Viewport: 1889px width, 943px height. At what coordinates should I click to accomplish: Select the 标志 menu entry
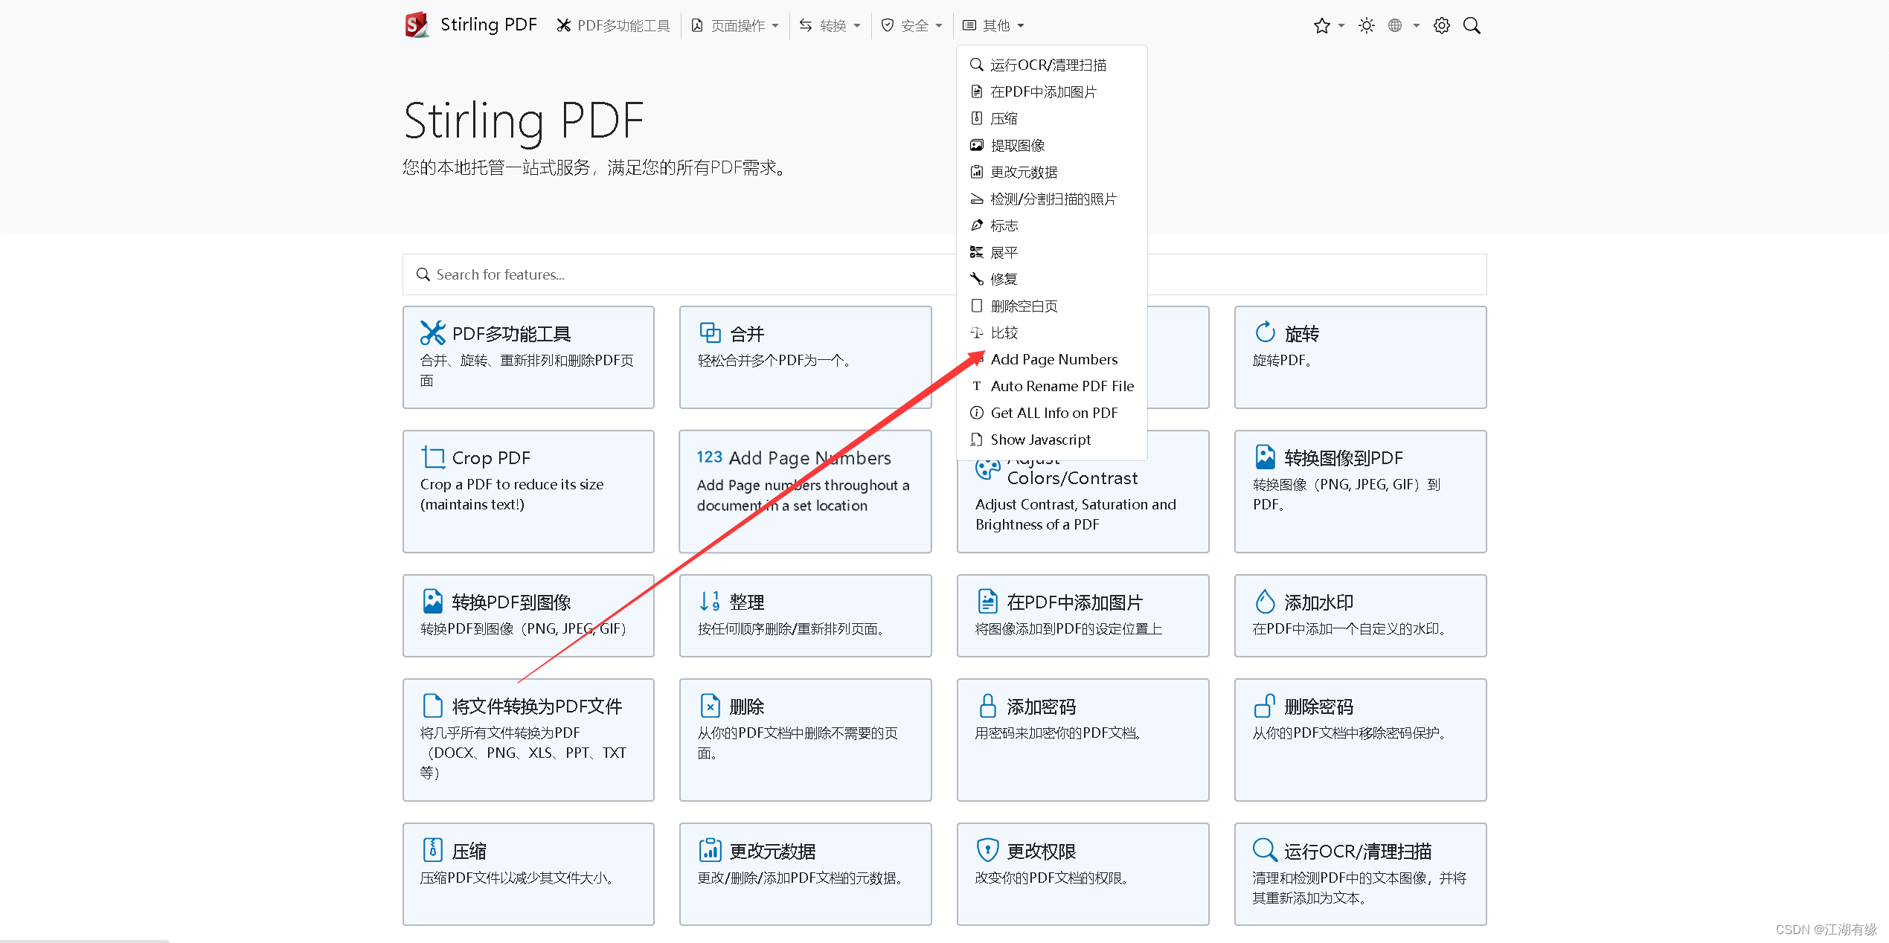coord(1051,226)
